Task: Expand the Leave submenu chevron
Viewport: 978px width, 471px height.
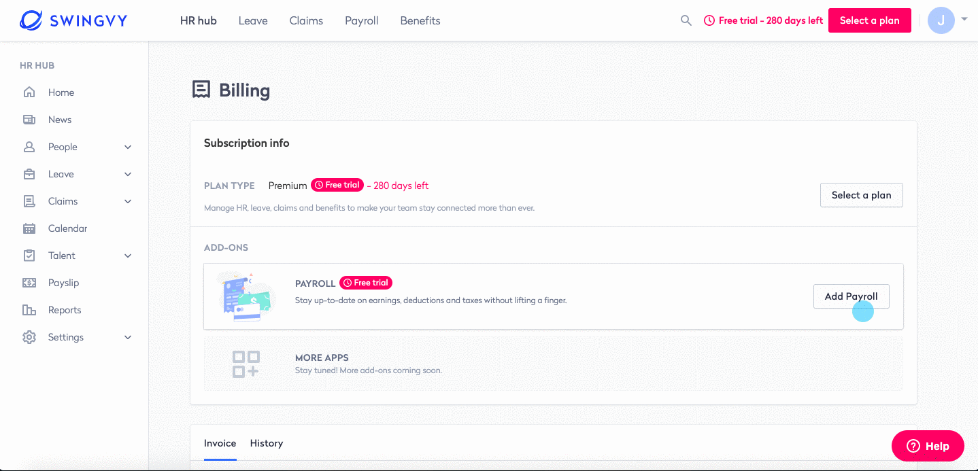Action: [x=128, y=174]
